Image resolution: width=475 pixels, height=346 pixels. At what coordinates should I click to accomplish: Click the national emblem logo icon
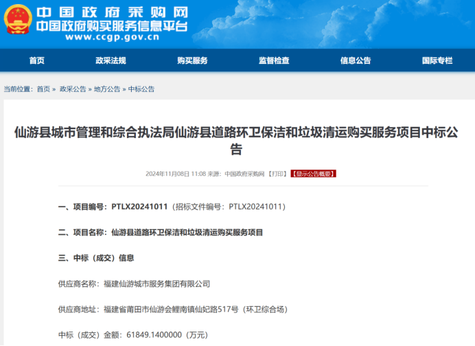tap(18, 20)
